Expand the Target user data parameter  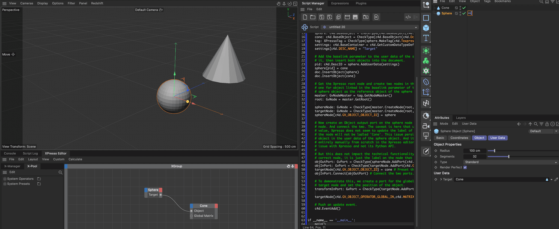(441, 179)
